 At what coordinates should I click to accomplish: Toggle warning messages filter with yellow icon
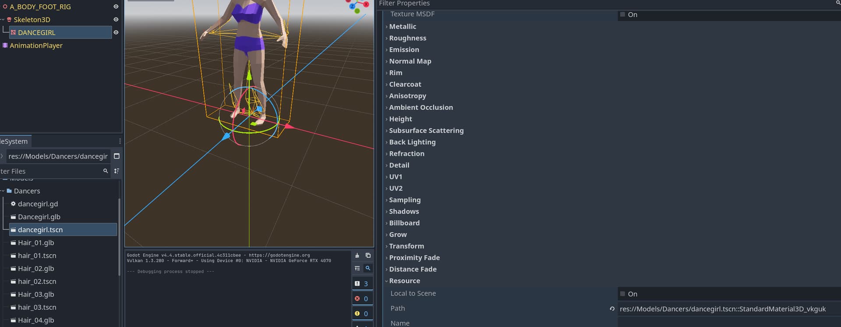point(363,313)
